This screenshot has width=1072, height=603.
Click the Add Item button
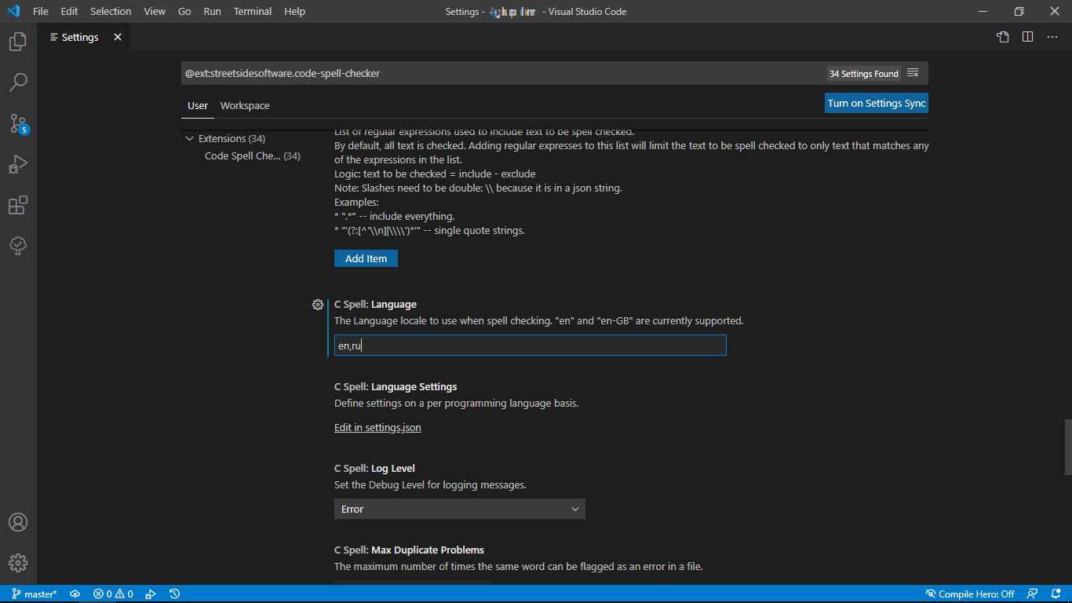coord(366,258)
